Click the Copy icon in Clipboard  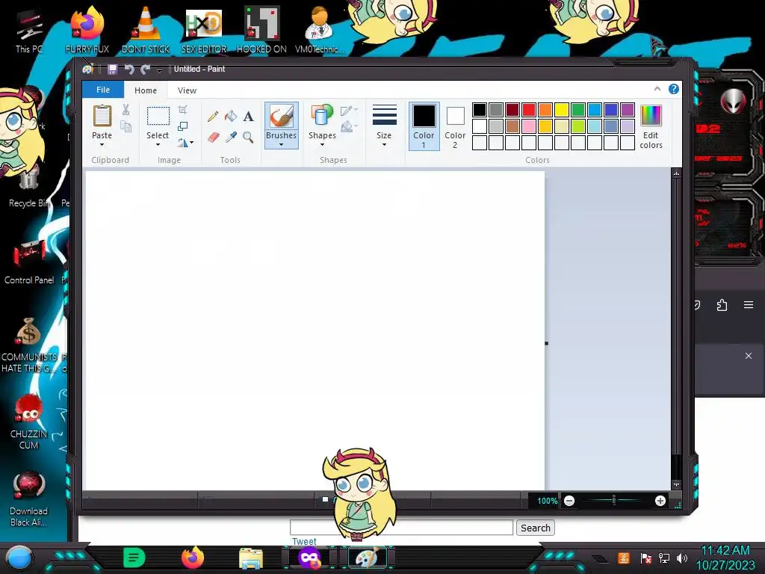pos(126,127)
